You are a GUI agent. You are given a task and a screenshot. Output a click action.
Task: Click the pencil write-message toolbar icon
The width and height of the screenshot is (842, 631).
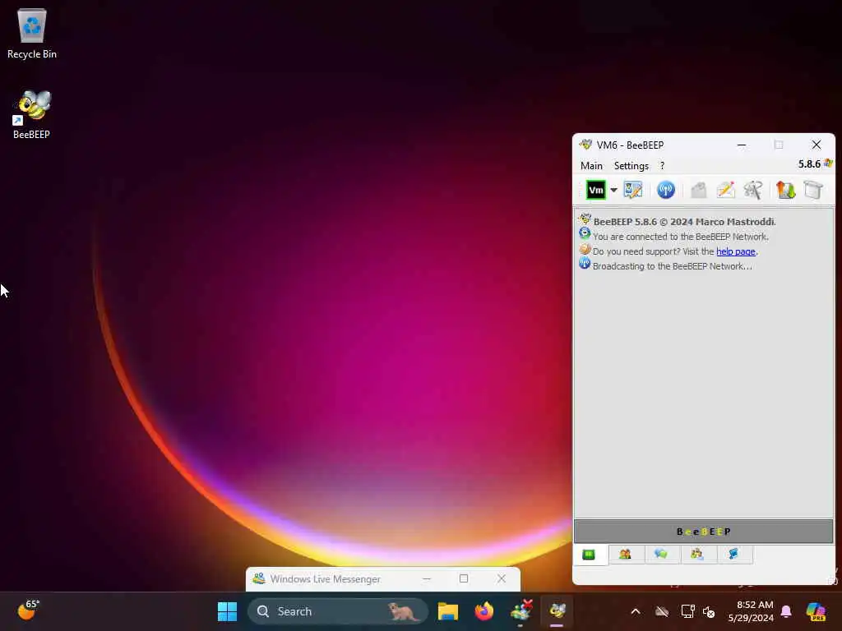tap(725, 190)
